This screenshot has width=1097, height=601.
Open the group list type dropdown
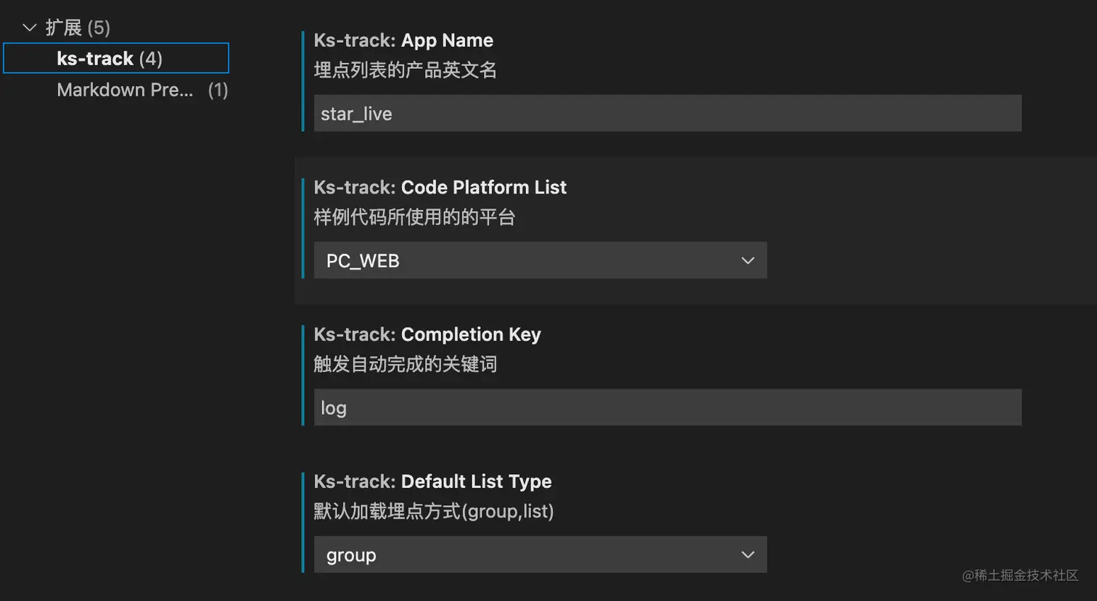pyautogui.click(x=539, y=555)
